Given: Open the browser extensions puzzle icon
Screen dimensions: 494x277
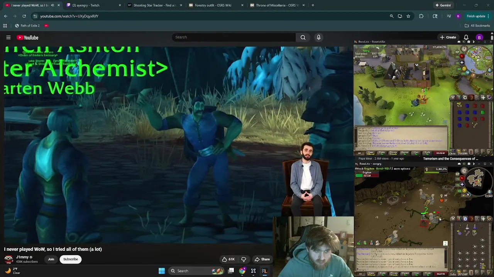Looking at the screenshot, I should [421, 16].
